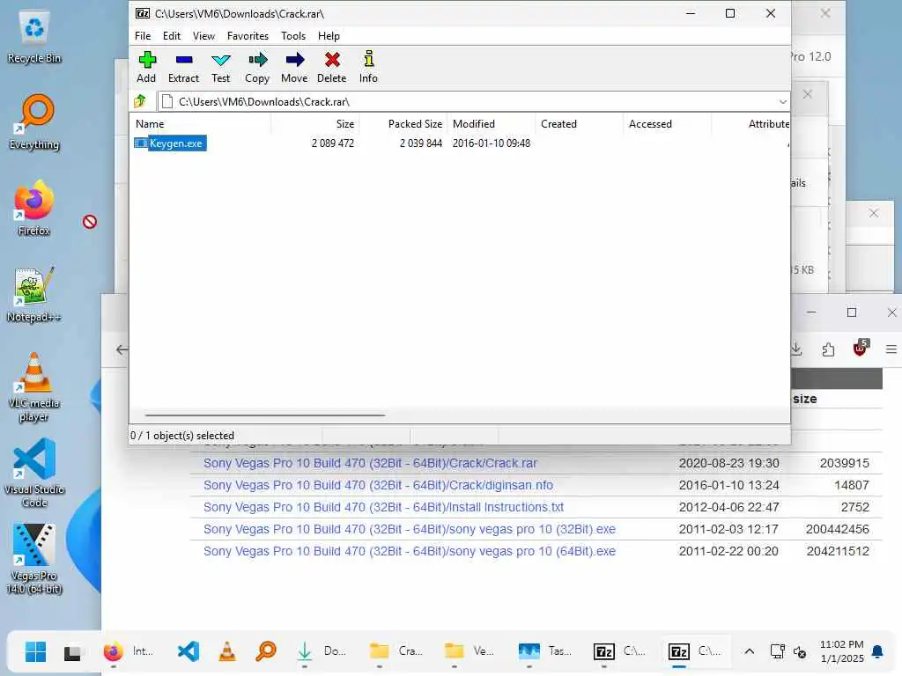Open the VLC media player desktop shortcut
Screen dimensions: 902x676
(34, 387)
